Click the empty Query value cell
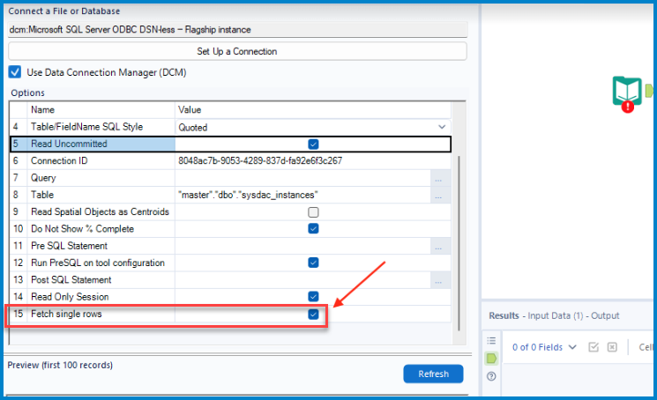657x400 pixels. click(302, 178)
